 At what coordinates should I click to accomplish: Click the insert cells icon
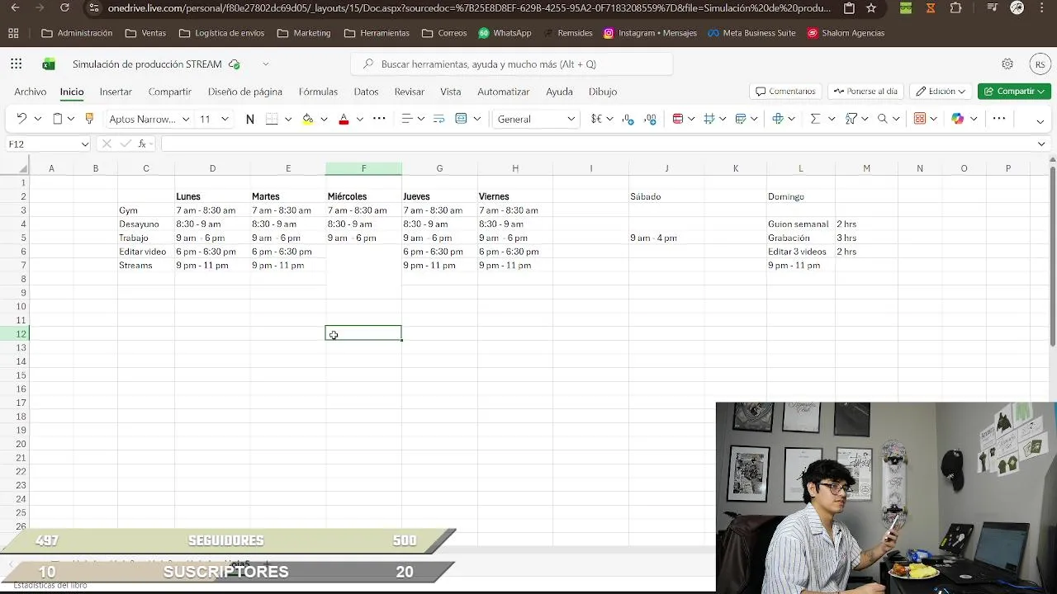point(778,119)
